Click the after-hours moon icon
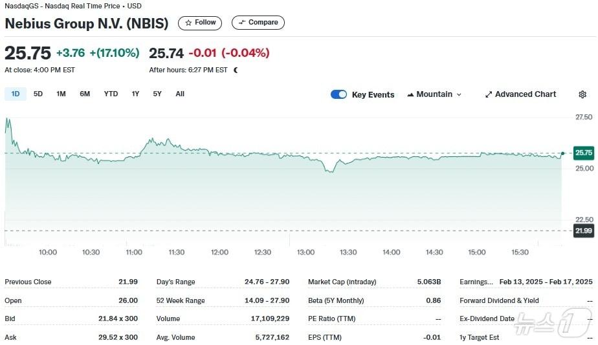Viewport: 598px width, 345px height. [x=236, y=70]
